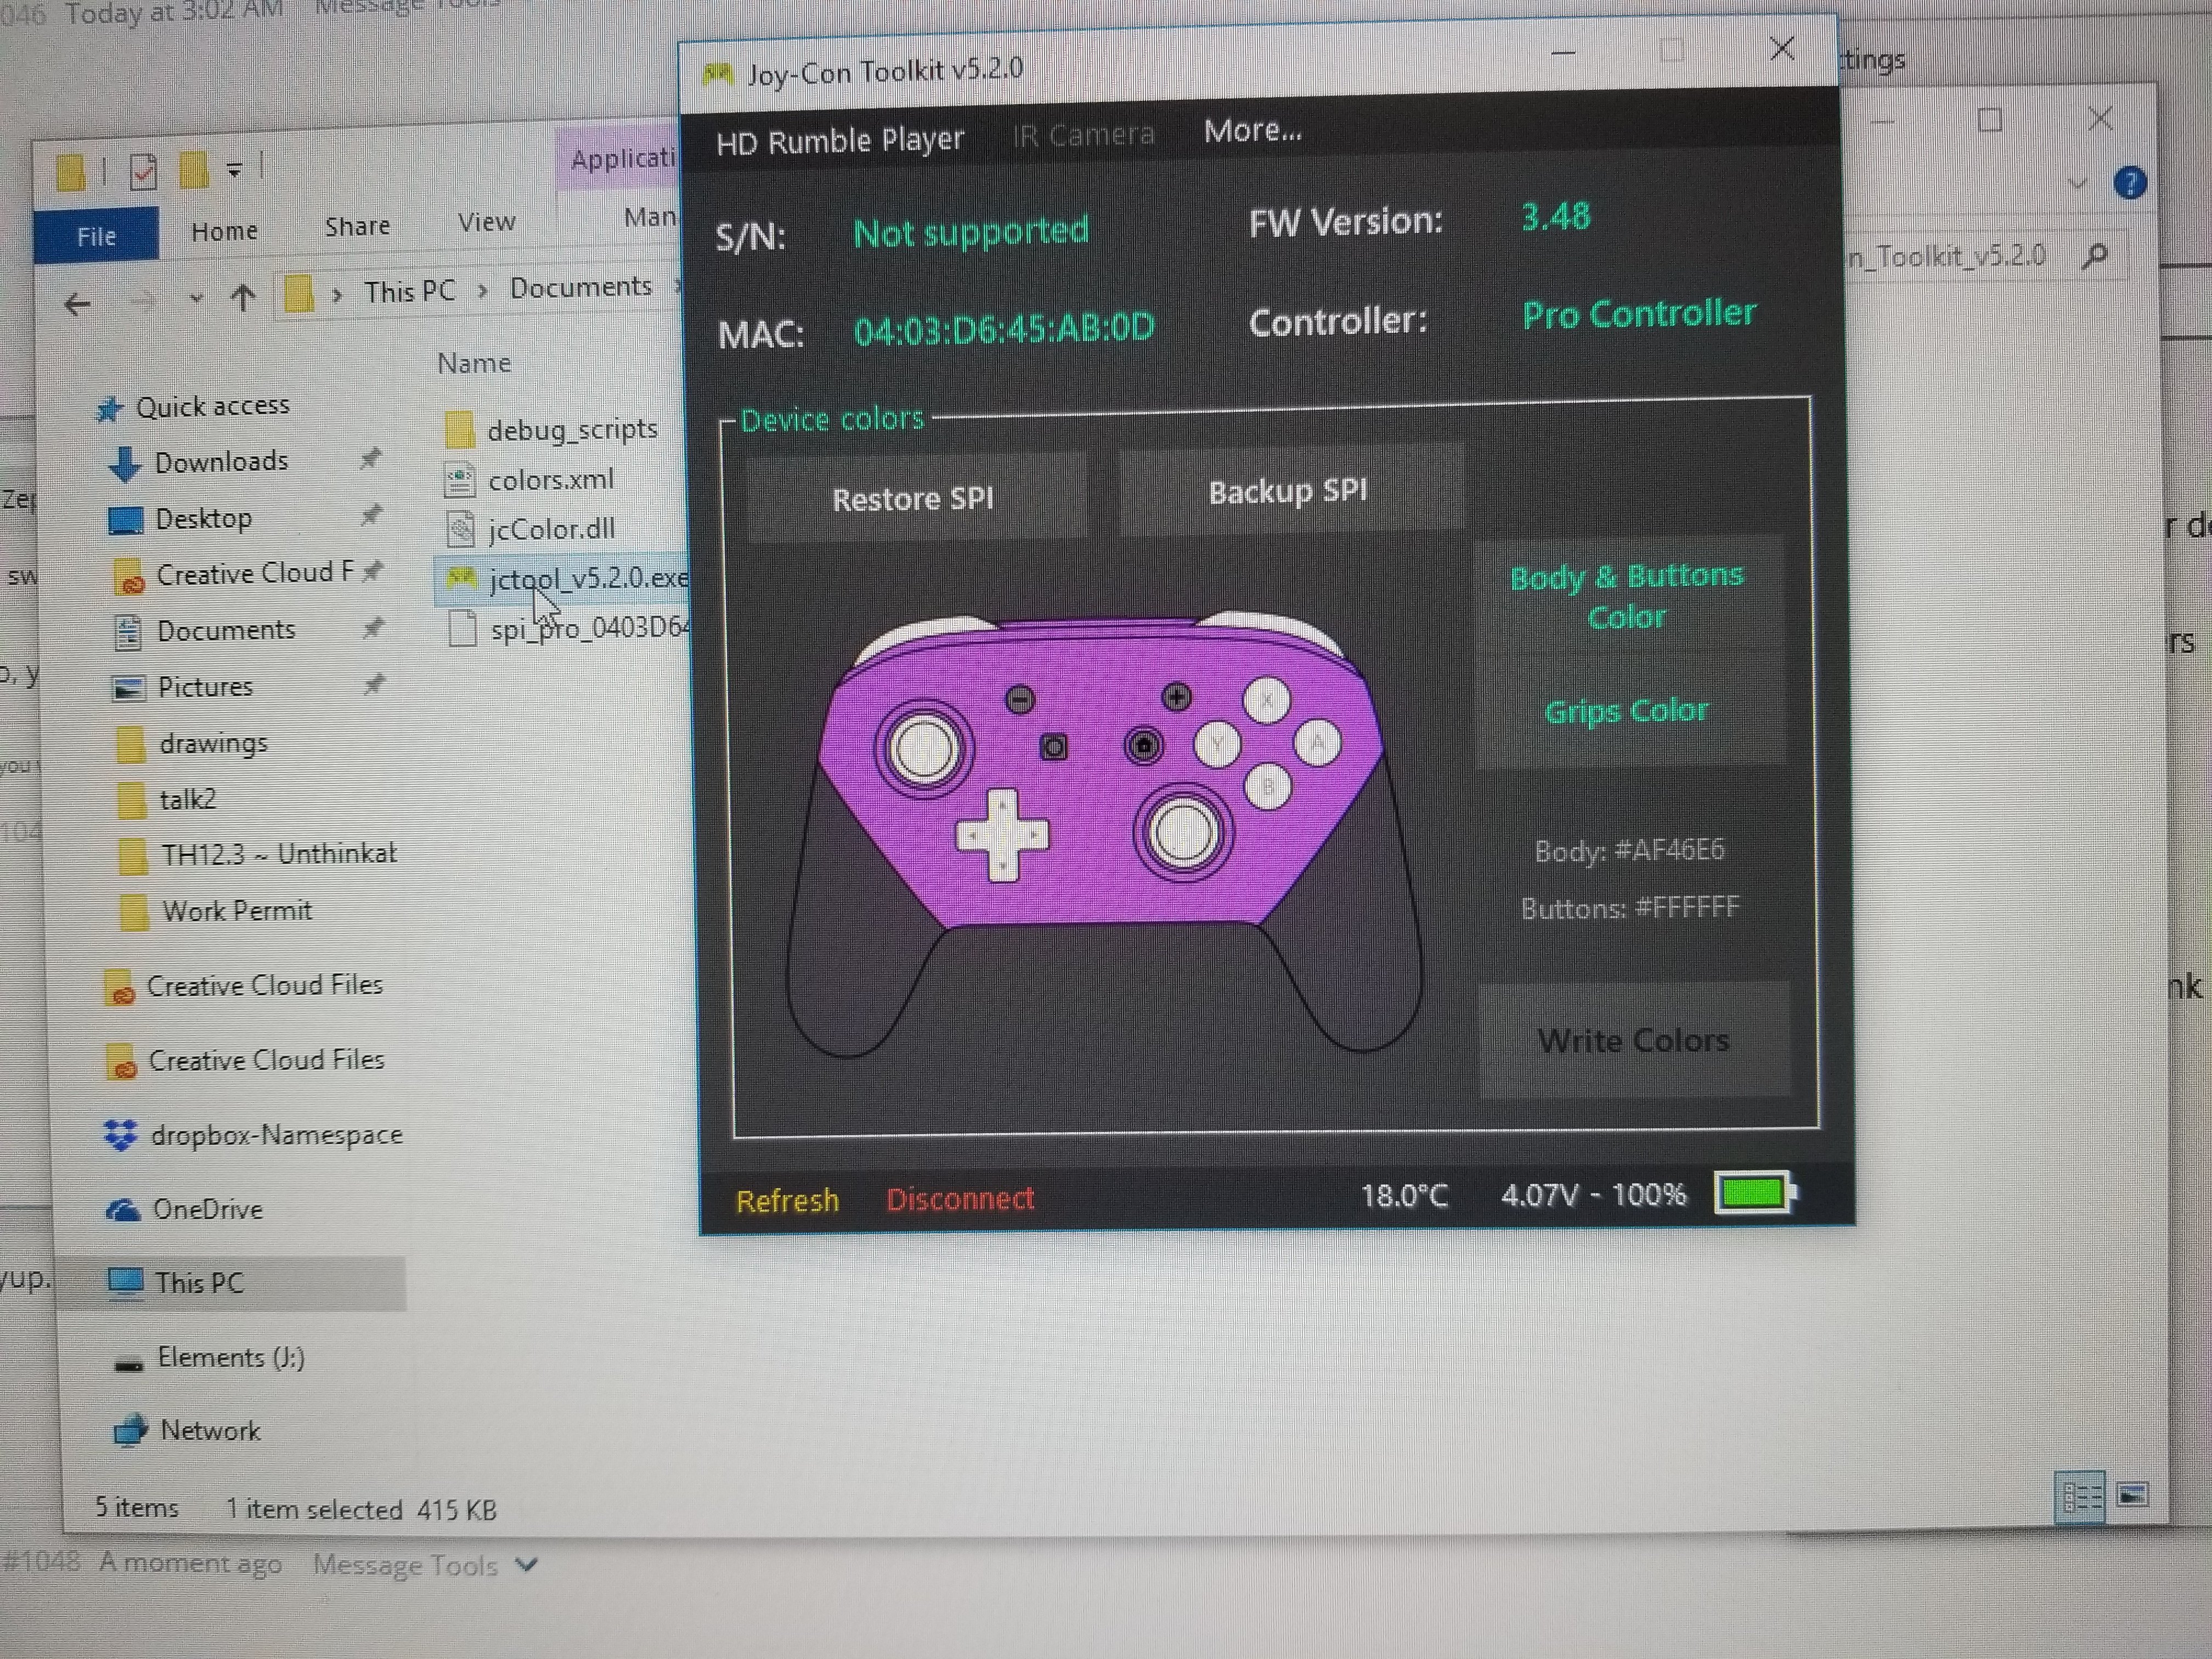Open File Explorer help icon

2130,183
